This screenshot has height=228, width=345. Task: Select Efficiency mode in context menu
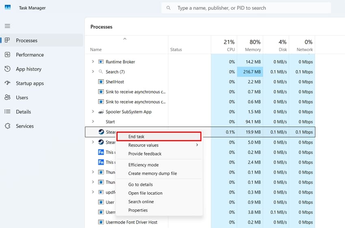coord(159,165)
